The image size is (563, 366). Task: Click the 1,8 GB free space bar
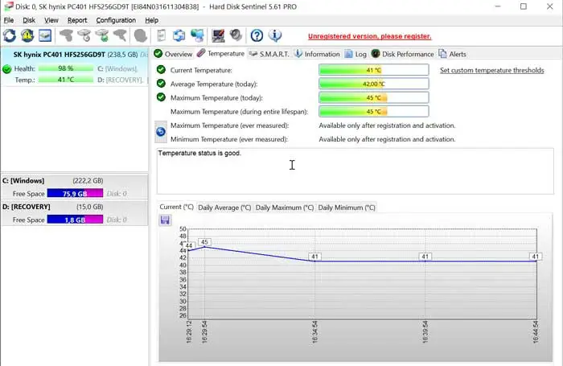pyautogui.click(x=75, y=220)
